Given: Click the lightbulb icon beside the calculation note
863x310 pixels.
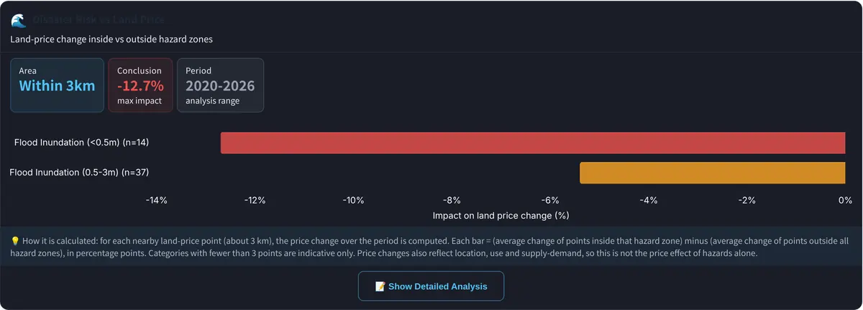Looking at the screenshot, I should click(x=15, y=241).
